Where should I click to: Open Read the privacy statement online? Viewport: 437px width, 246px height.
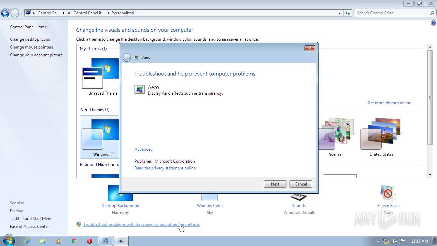pyautogui.click(x=165, y=168)
